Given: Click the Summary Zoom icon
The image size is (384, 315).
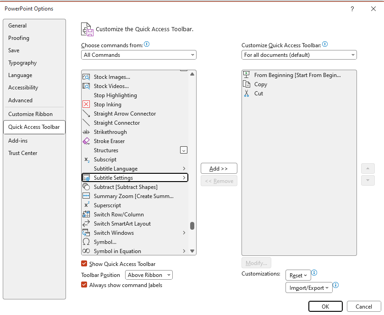Looking at the screenshot, I should [x=86, y=196].
